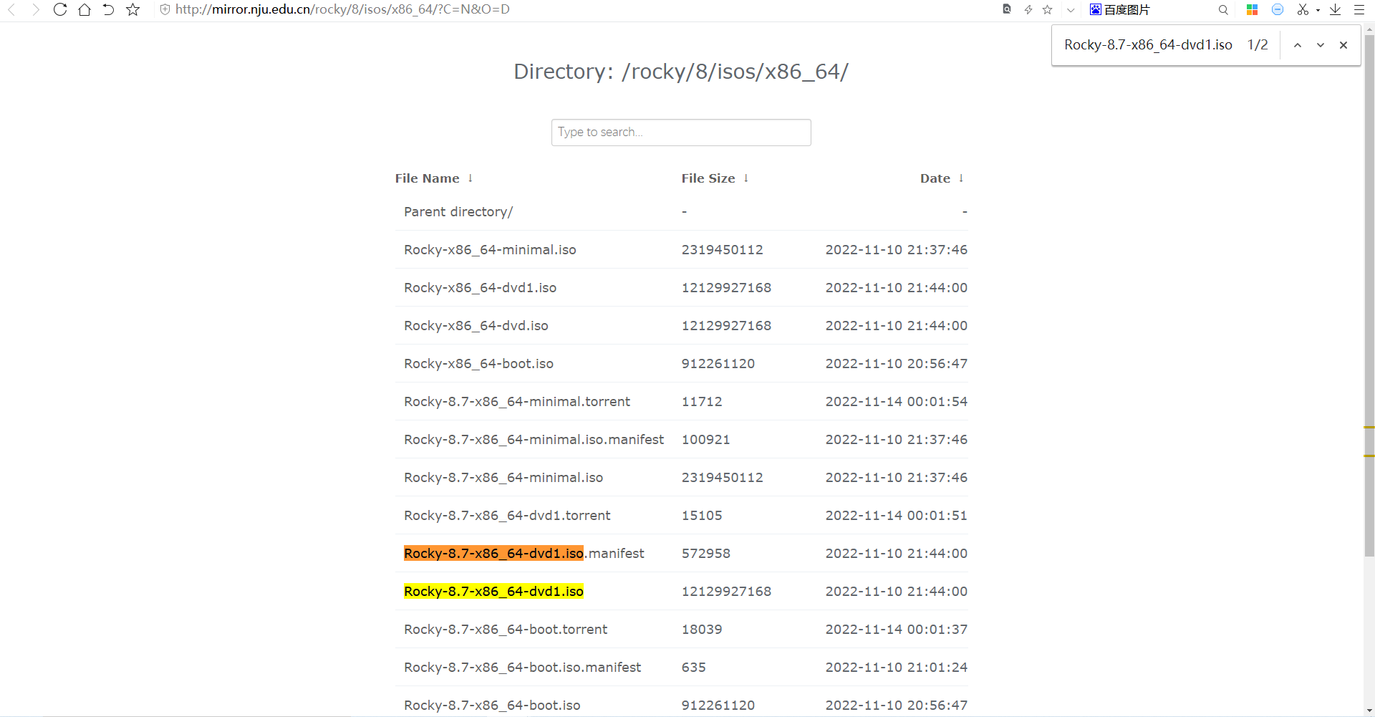The height and width of the screenshot is (717, 1375).
Task: Download the yellow-highlighted Rocky-8.7-x86_64-dvd1.iso
Action: (x=493, y=592)
